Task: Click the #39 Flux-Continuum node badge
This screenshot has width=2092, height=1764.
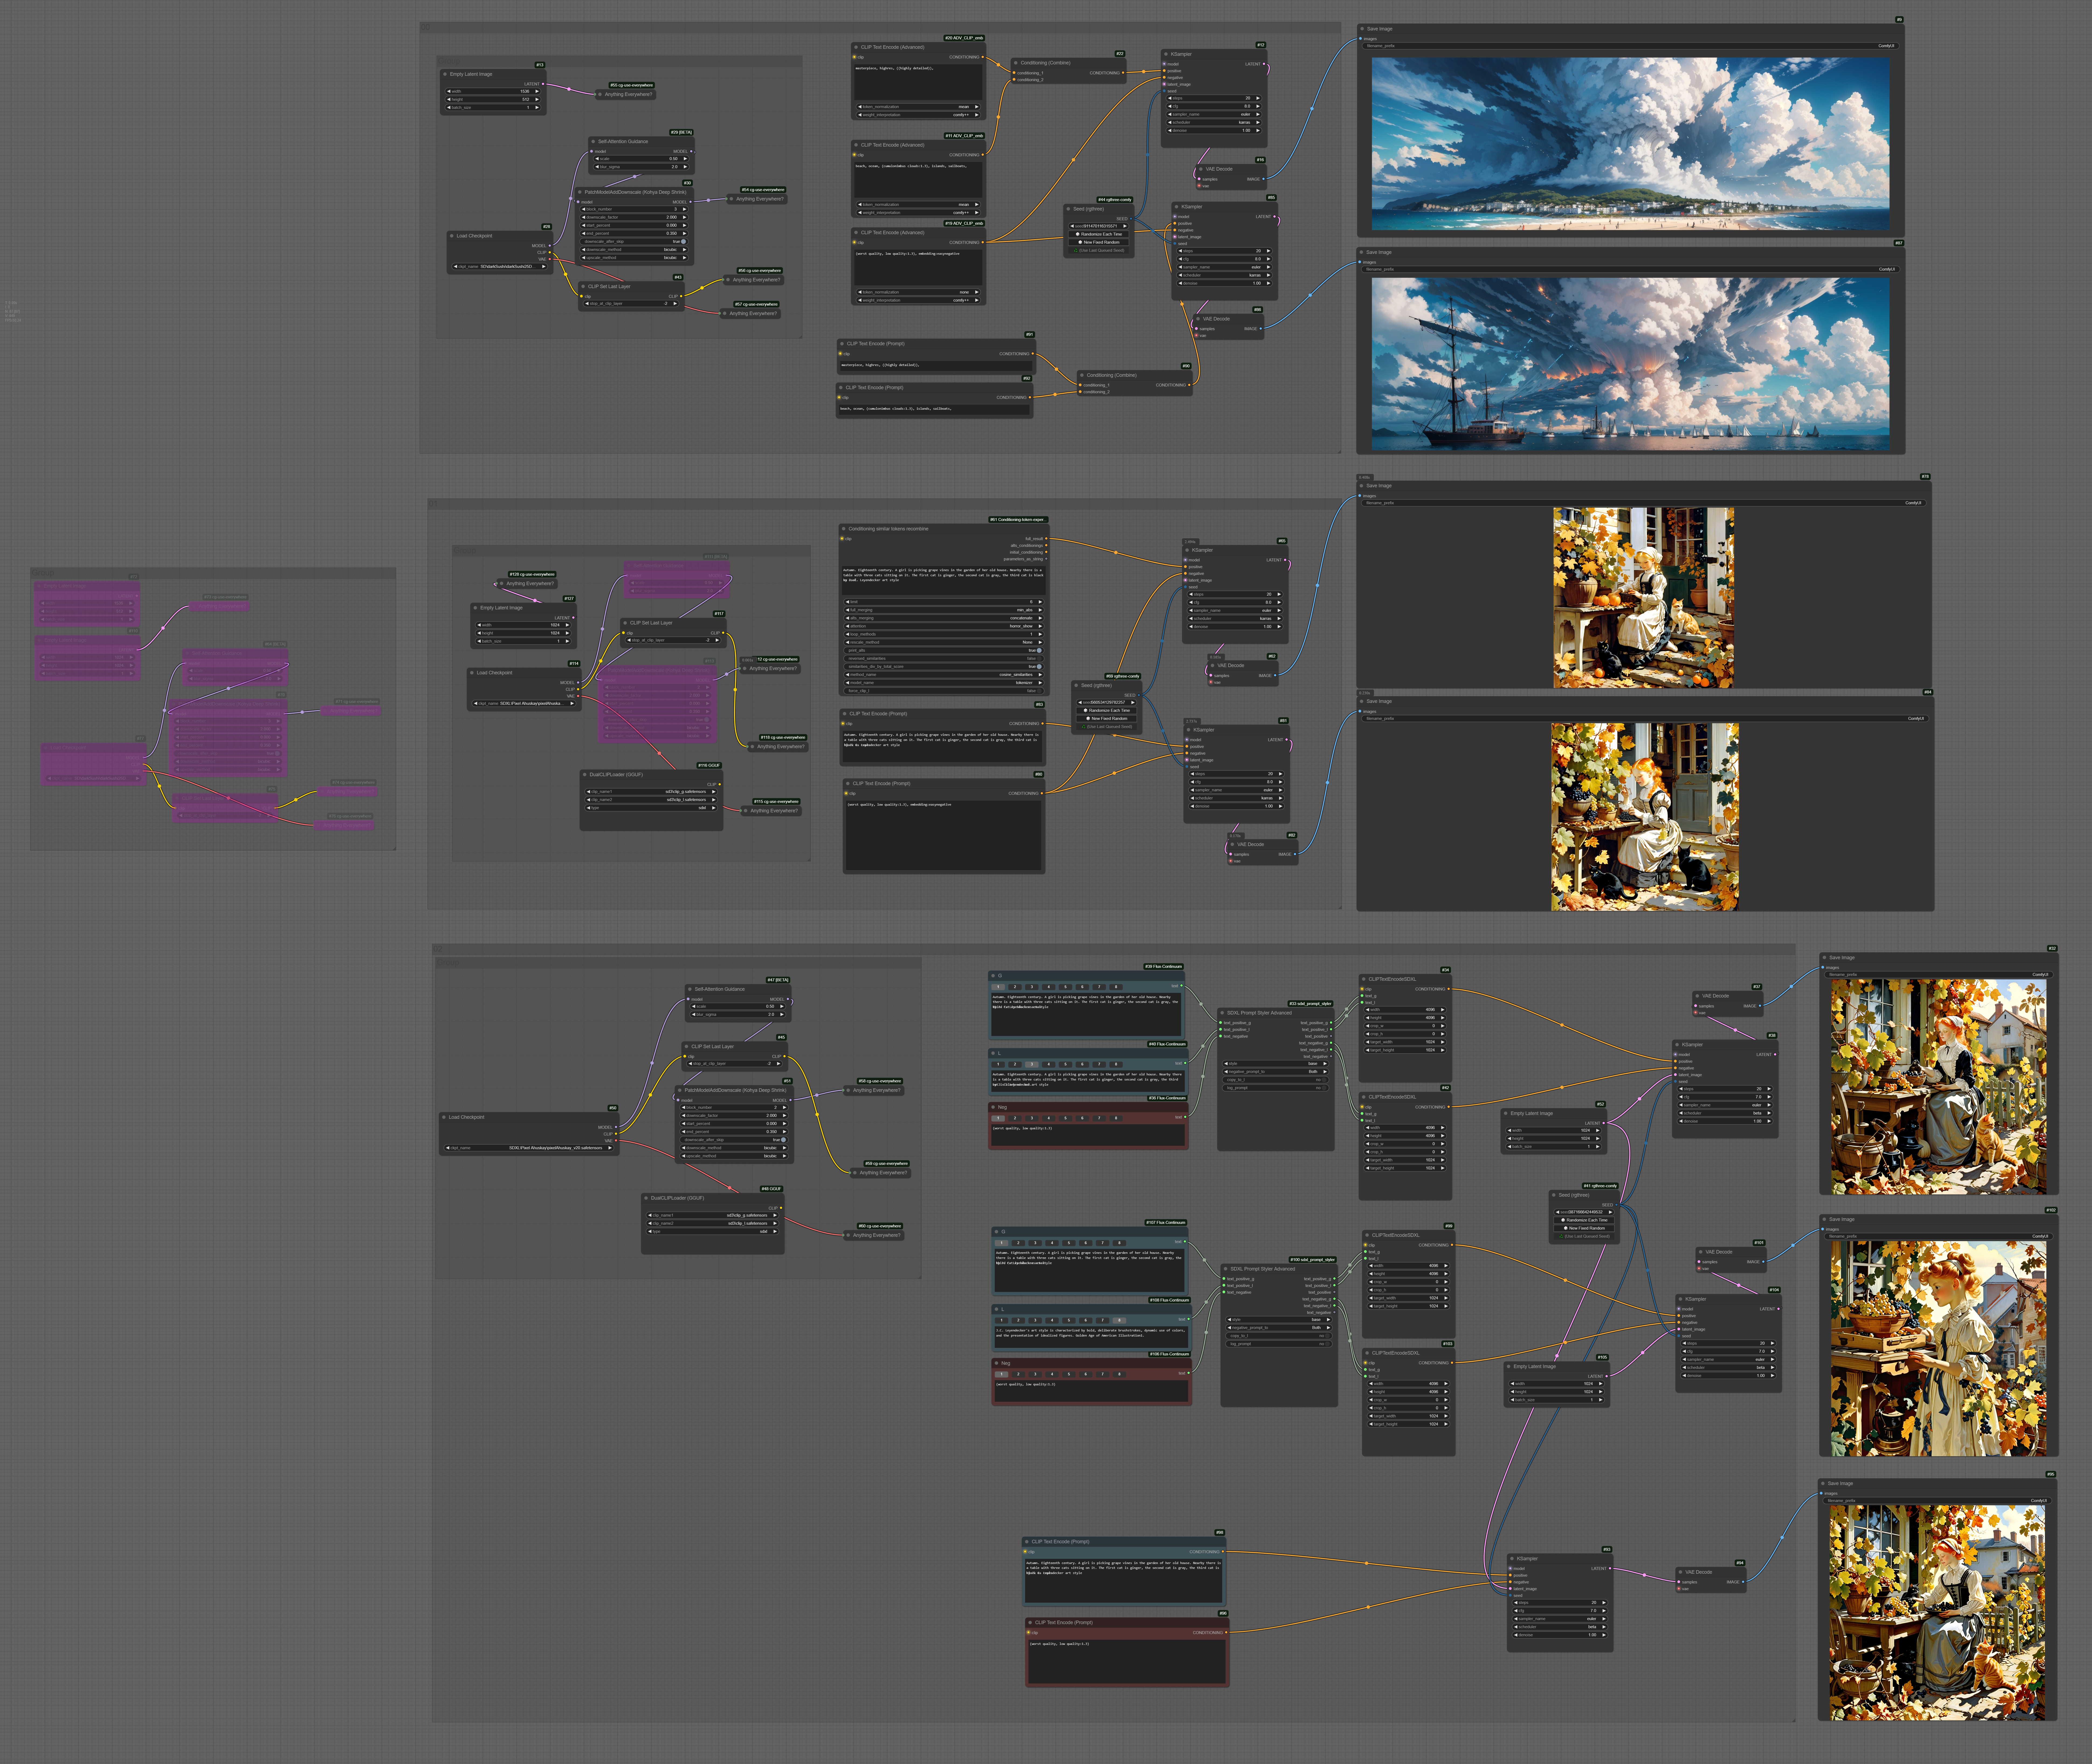Action: [1164, 967]
